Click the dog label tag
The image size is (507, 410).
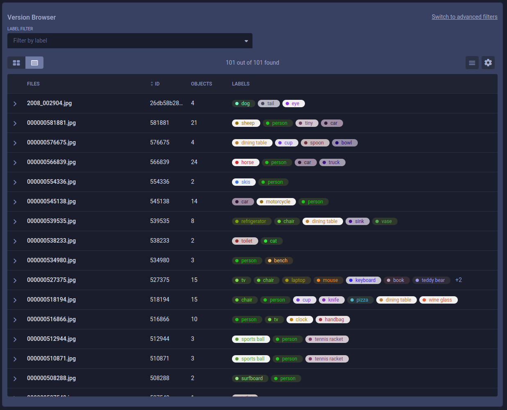(243, 104)
